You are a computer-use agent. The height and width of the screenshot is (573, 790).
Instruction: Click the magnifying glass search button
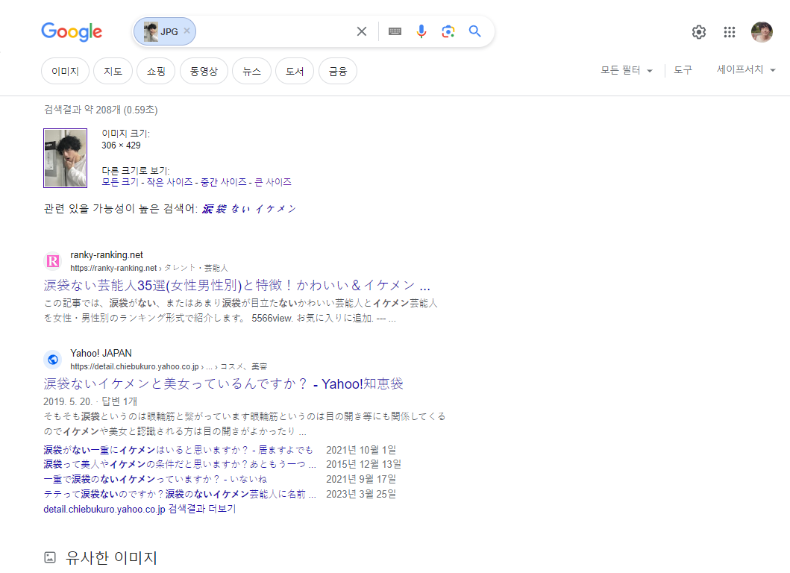pos(475,31)
